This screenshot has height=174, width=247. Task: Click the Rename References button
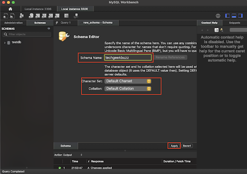170,57
